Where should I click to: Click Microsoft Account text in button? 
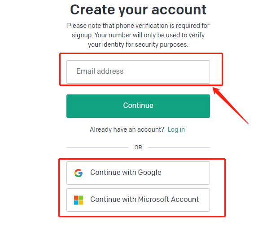click(168, 199)
